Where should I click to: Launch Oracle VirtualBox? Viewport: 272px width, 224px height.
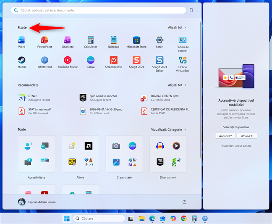pos(183,64)
